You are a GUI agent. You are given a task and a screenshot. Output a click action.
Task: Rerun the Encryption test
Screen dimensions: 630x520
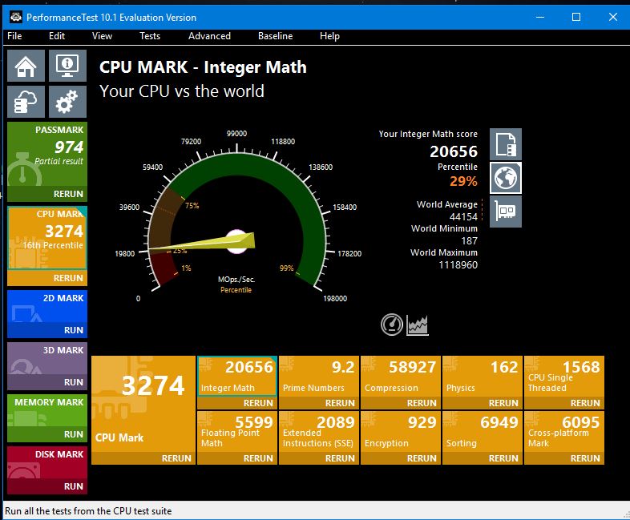tap(401, 458)
